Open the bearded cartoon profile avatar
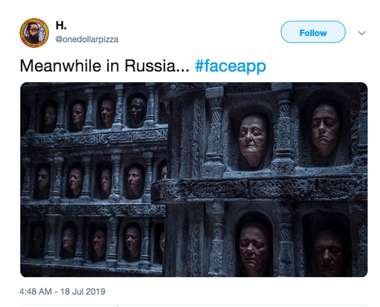 (x=34, y=33)
